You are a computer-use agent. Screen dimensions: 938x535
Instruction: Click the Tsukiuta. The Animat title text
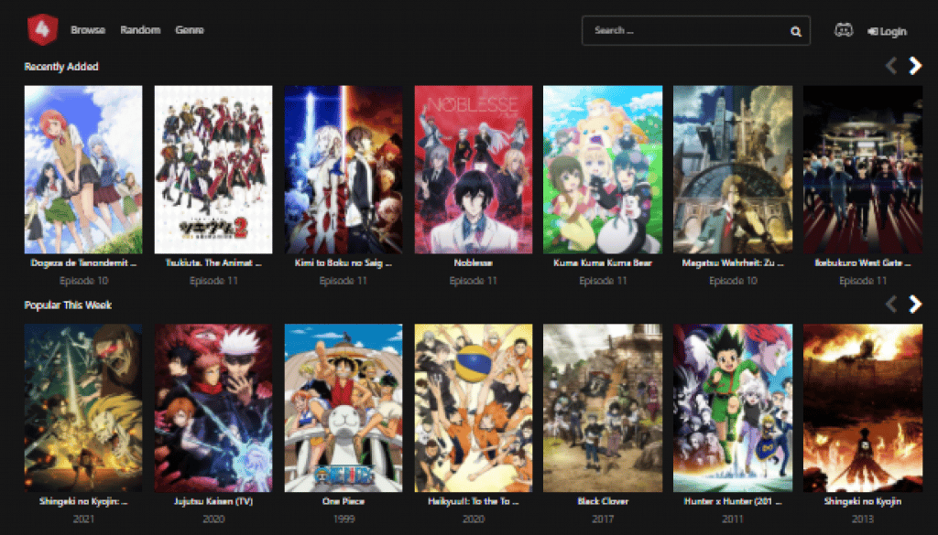coord(213,262)
